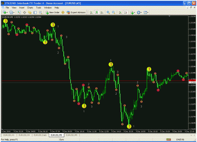Expand the Indicators dropdown arrow
This screenshot has height=142, width=197.
click(135, 12)
